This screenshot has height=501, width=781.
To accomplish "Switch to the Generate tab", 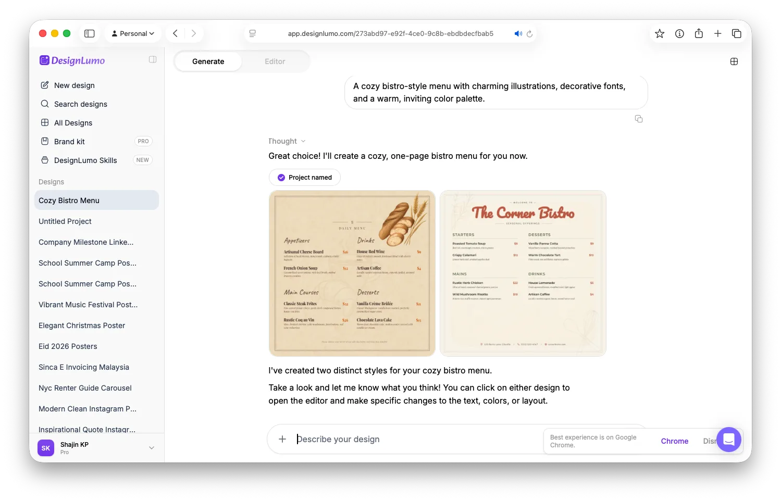I will [x=208, y=61].
